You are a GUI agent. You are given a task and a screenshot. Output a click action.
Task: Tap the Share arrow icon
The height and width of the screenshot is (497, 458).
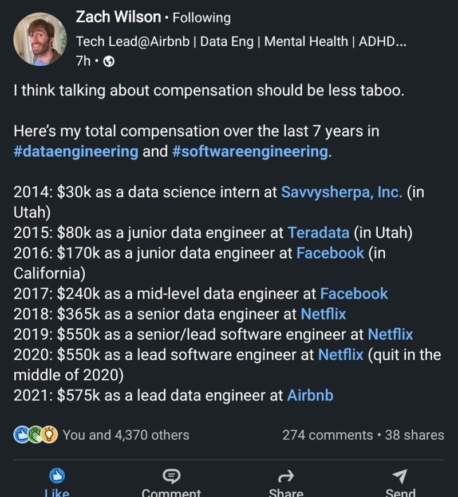coord(286,475)
